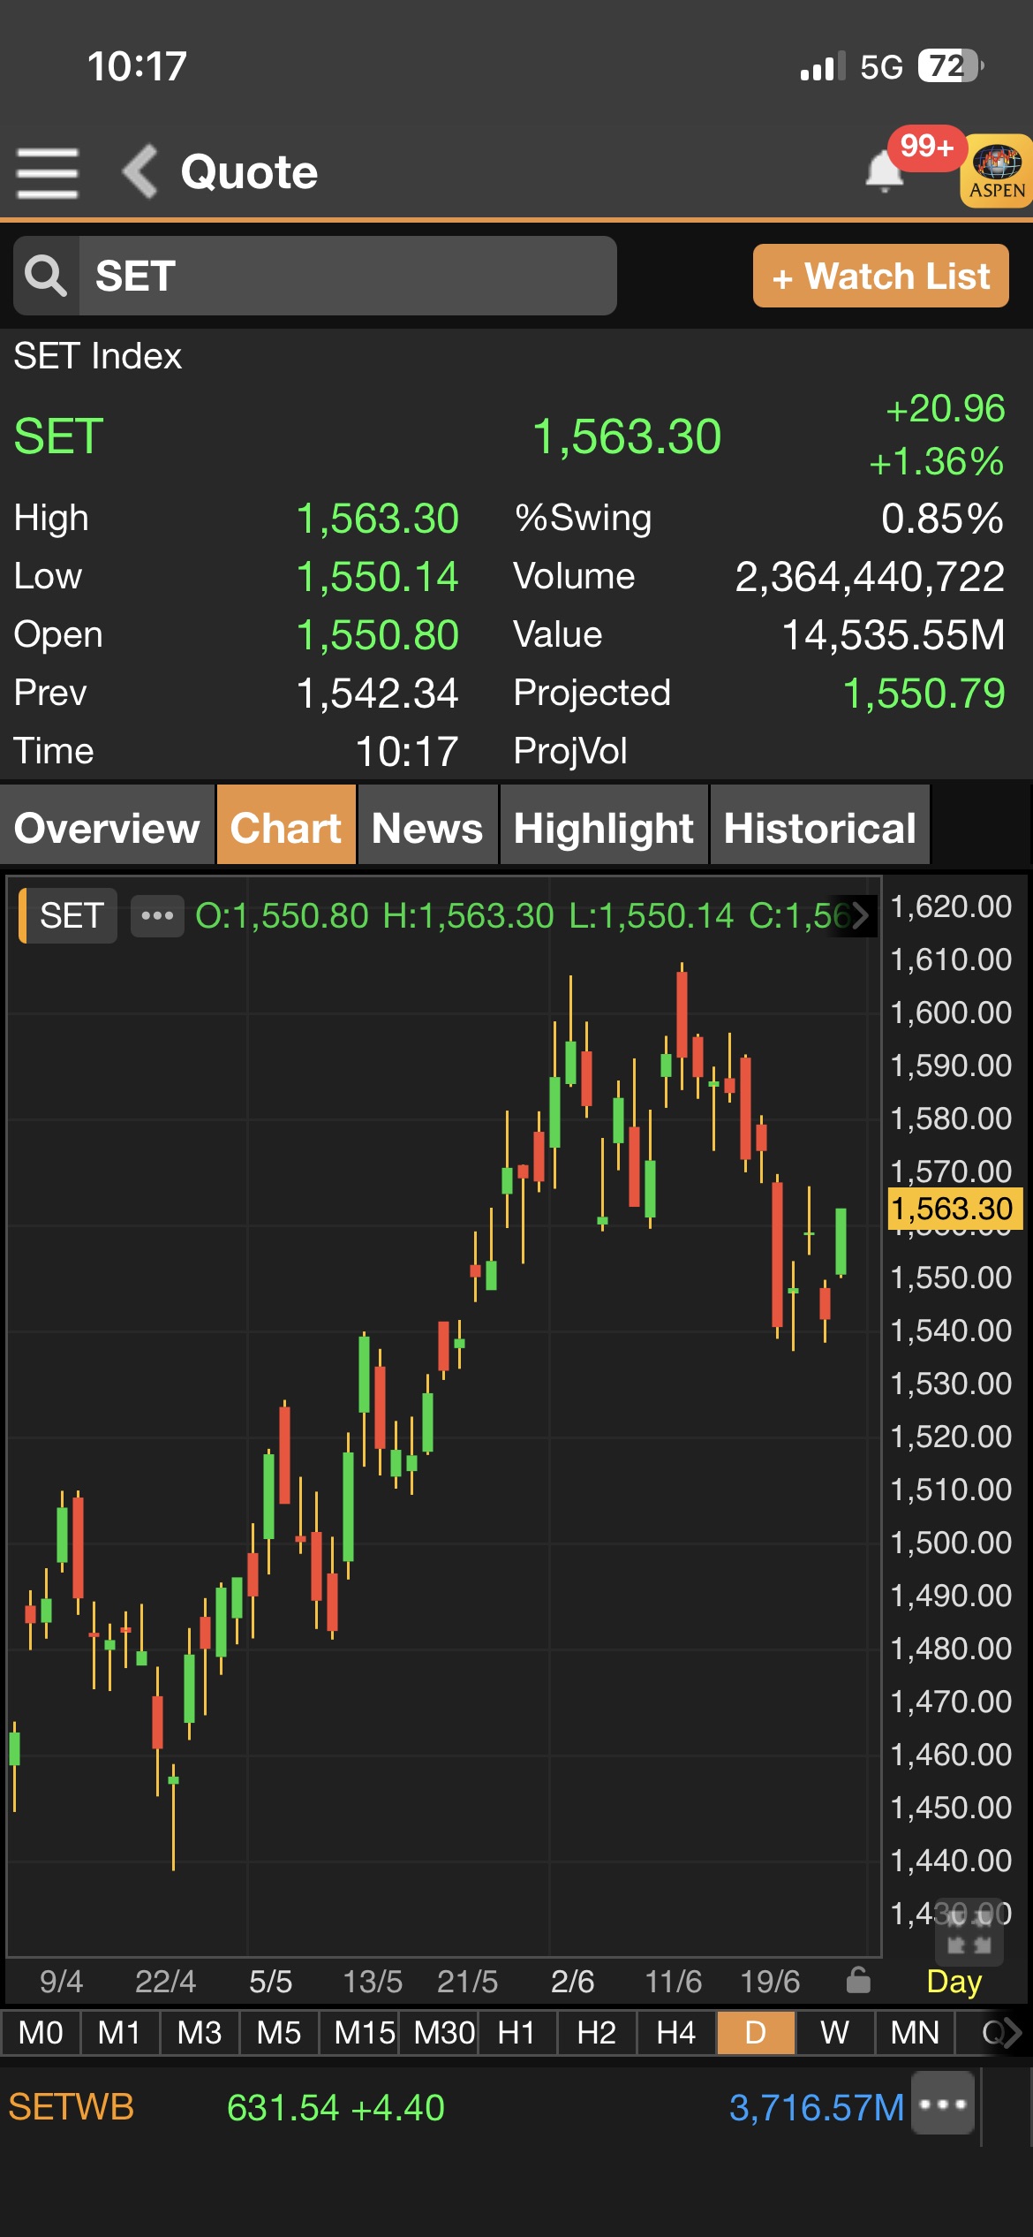This screenshot has width=1033, height=2237.
Task: Go back using the Quote chevron
Action: pos(139,171)
